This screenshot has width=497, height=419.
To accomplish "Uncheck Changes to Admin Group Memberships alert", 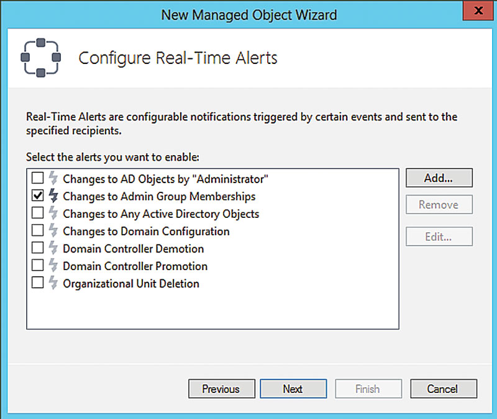I will (x=38, y=196).
